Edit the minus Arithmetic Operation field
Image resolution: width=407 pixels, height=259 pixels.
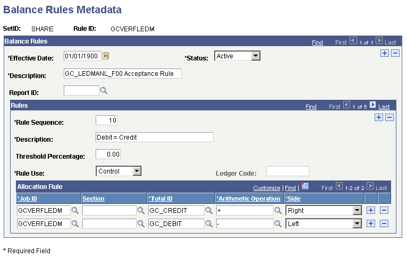coord(245,224)
